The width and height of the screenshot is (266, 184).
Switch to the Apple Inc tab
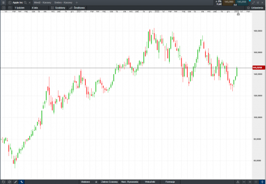pyautogui.click(x=18, y=2)
